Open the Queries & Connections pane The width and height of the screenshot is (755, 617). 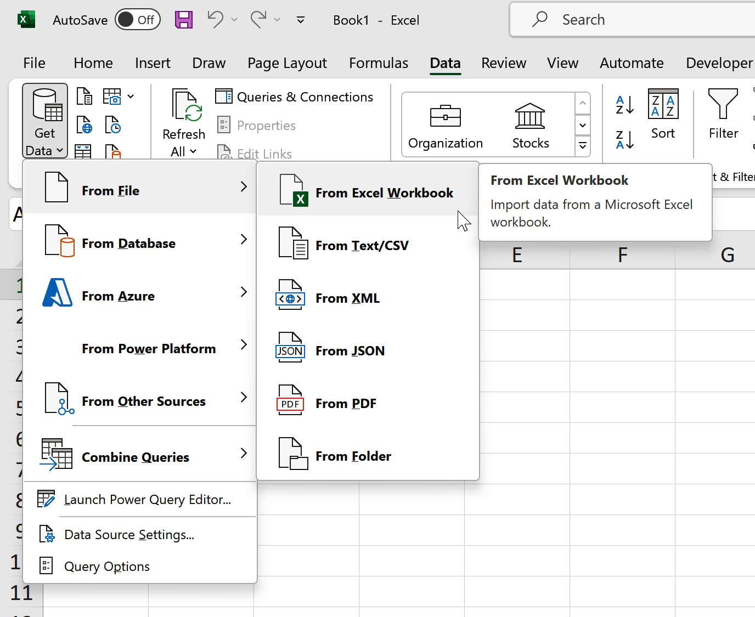[294, 97]
